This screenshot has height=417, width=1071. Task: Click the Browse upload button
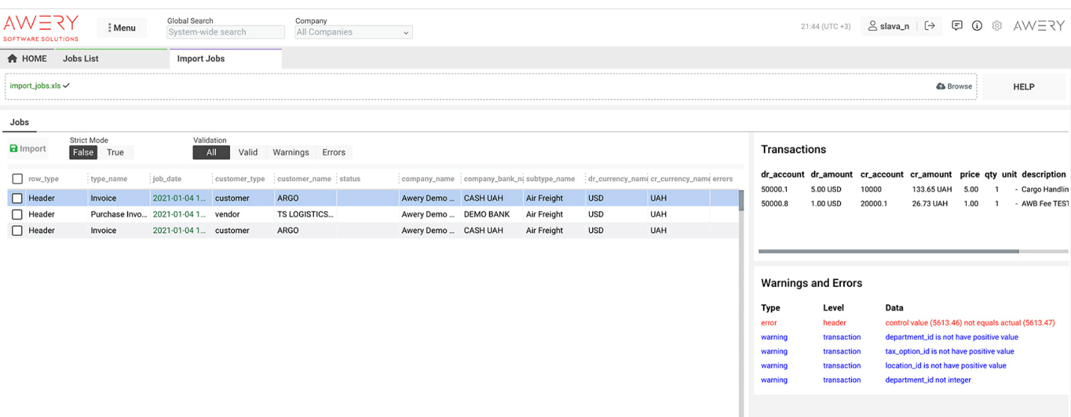tap(954, 86)
